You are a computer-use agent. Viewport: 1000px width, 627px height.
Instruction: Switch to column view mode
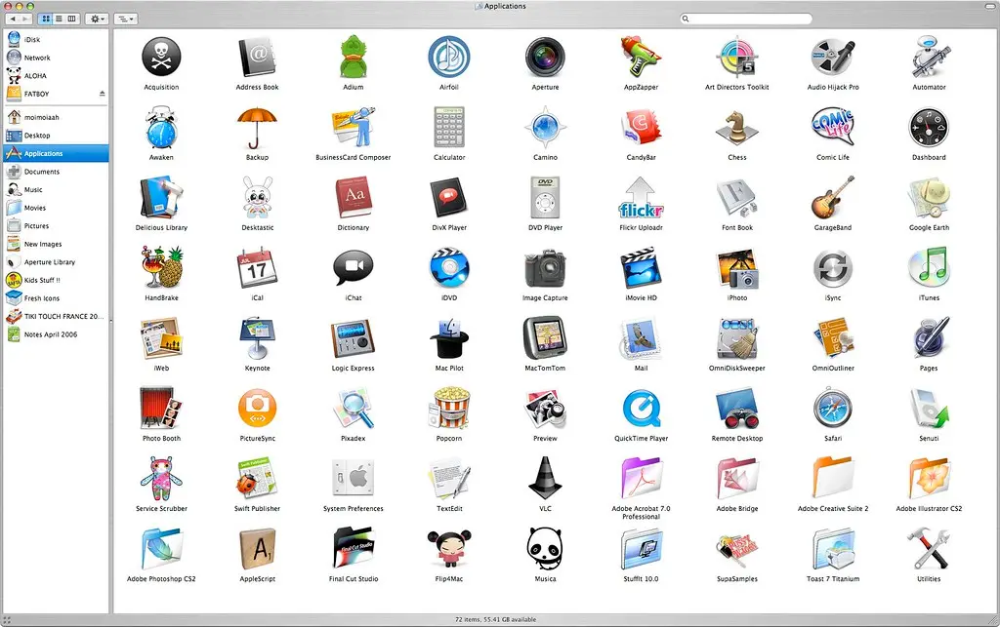tap(72, 20)
